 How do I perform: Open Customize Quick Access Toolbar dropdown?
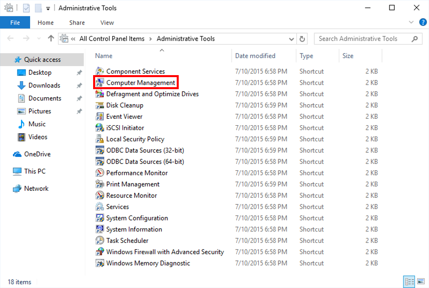(x=48, y=9)
